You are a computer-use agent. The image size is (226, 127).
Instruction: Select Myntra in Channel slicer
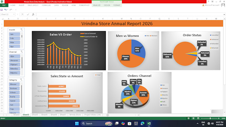point(15,73)
